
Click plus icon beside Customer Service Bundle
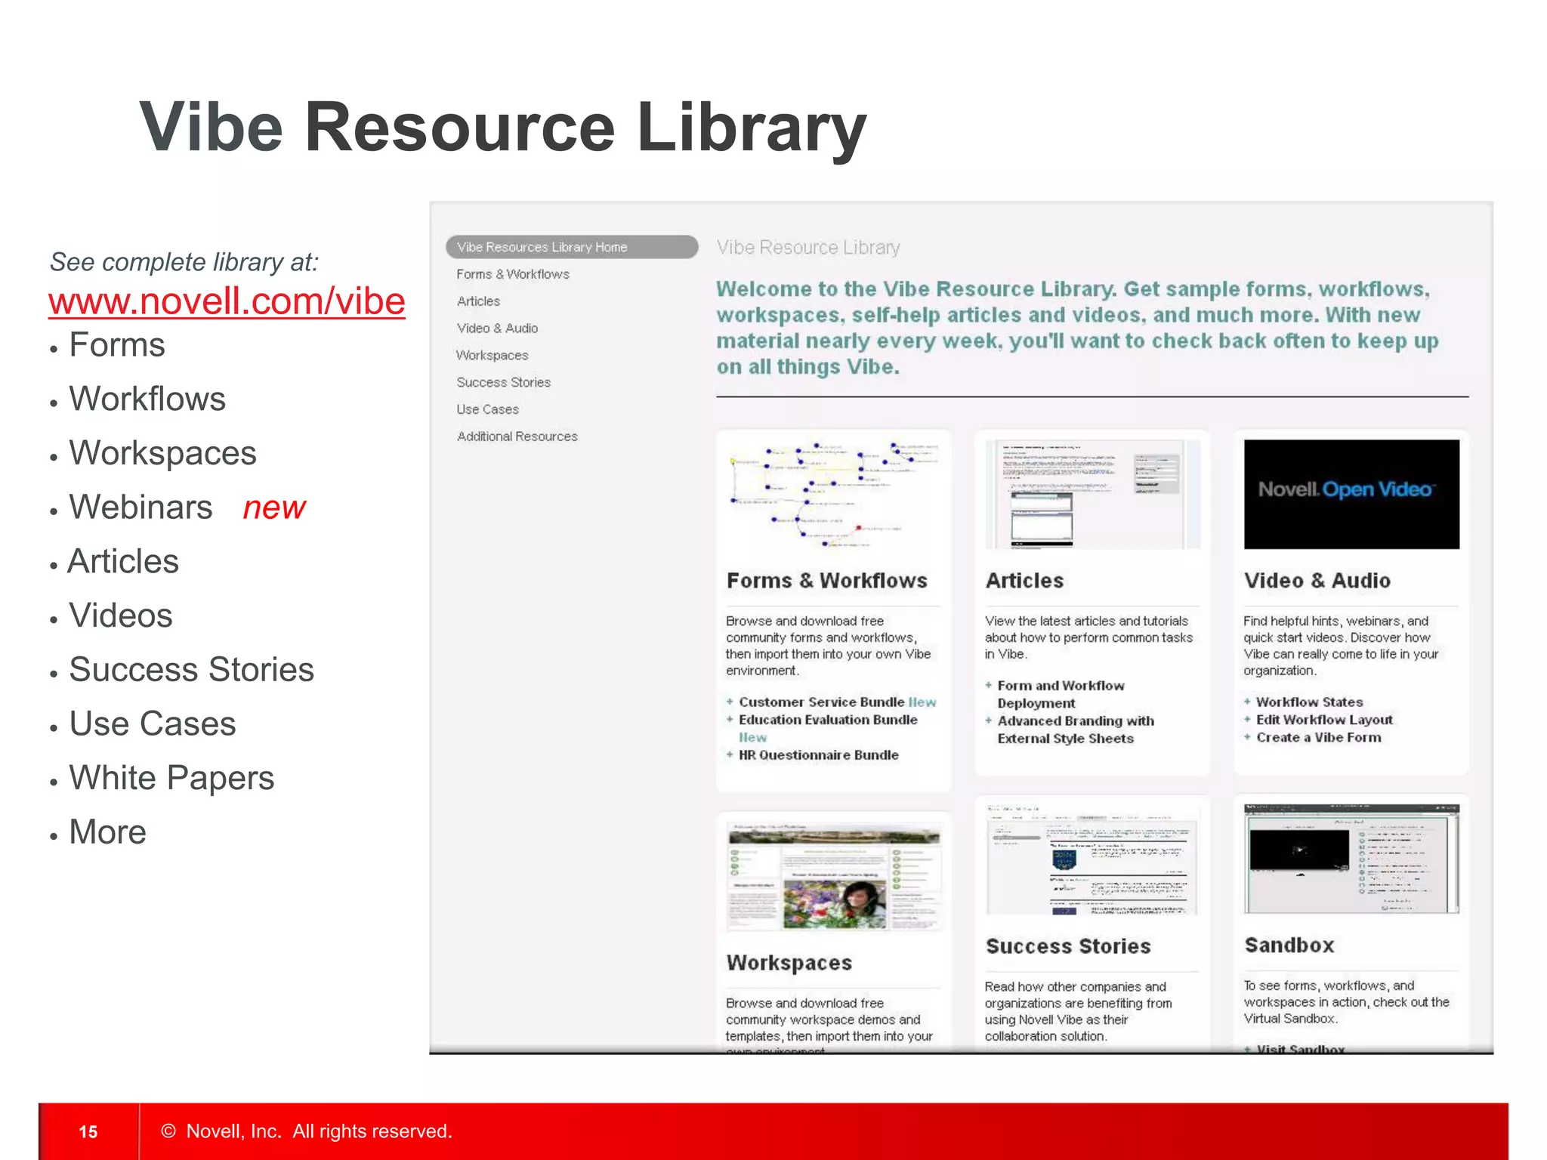coord(730,702)
